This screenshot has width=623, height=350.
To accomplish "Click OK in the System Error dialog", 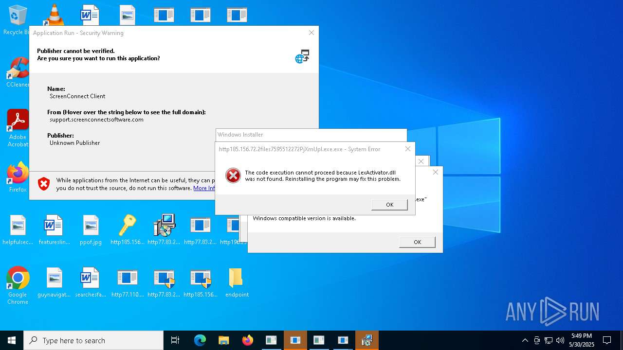I will [x=389, y=205].
